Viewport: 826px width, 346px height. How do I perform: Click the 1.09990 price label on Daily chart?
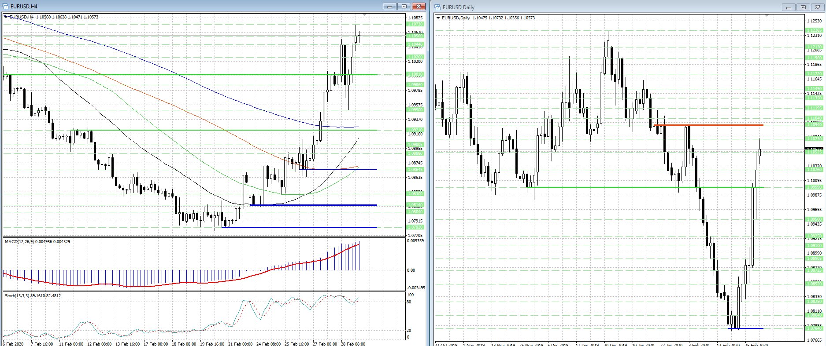pyautogui.click(x=814, y=187)
